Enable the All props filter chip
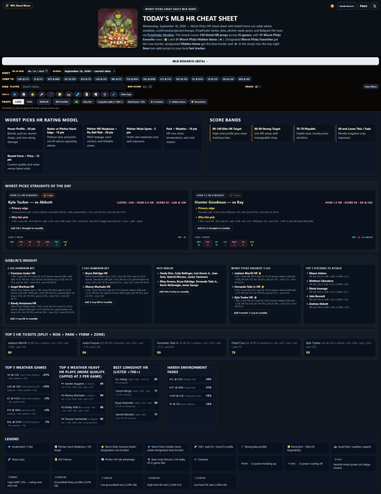 click(x=76, y=102)
